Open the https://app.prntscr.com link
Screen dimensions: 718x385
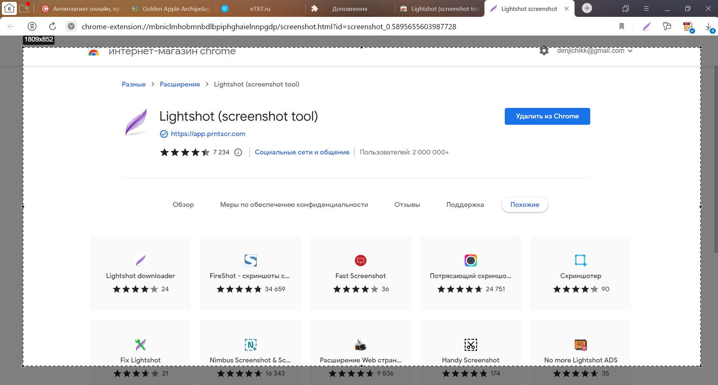[x=208, y=134]
